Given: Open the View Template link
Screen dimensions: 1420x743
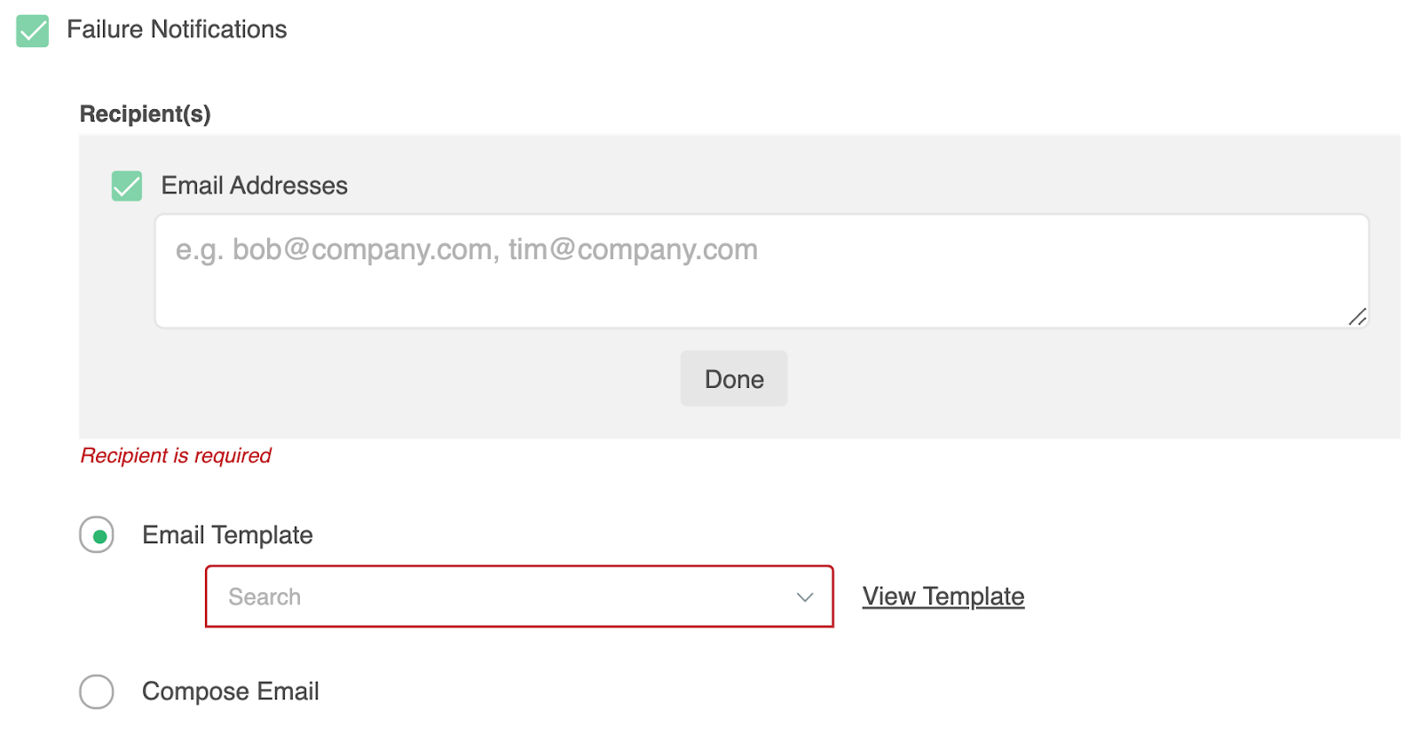Looking at the screenshot, I should click(x=943, y=597).
